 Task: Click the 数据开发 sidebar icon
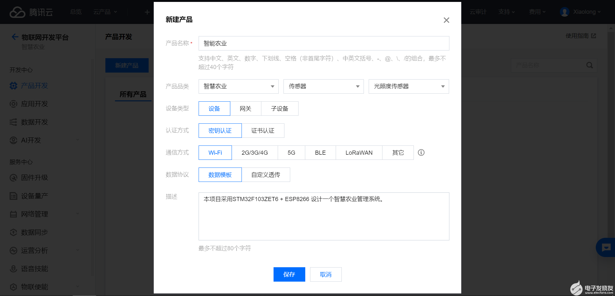[13, 122]
